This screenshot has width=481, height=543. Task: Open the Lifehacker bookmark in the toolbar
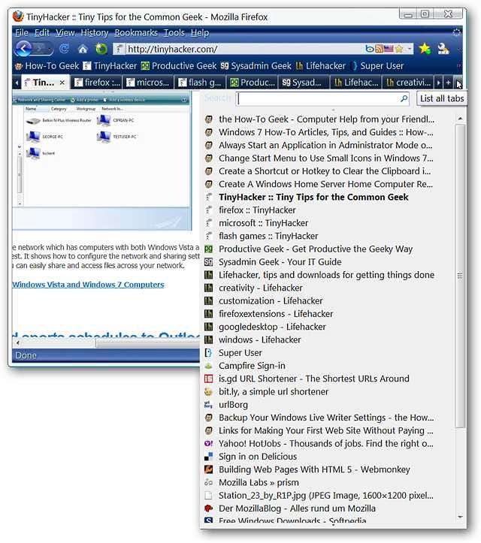[321, 66]
